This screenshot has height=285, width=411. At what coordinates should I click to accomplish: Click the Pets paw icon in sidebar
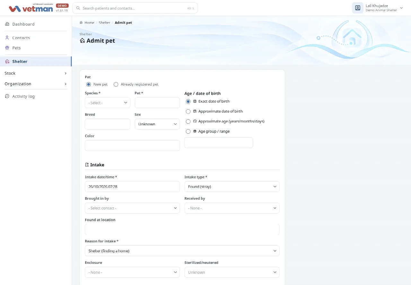[x=7, y=48]
